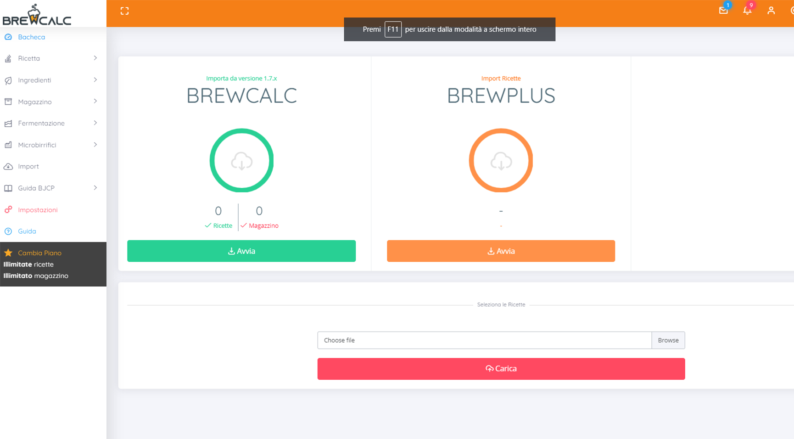The width and height of the screenshot is (794, 439).
Task: Click Cambia Piano link
Action: coord(39,253)
